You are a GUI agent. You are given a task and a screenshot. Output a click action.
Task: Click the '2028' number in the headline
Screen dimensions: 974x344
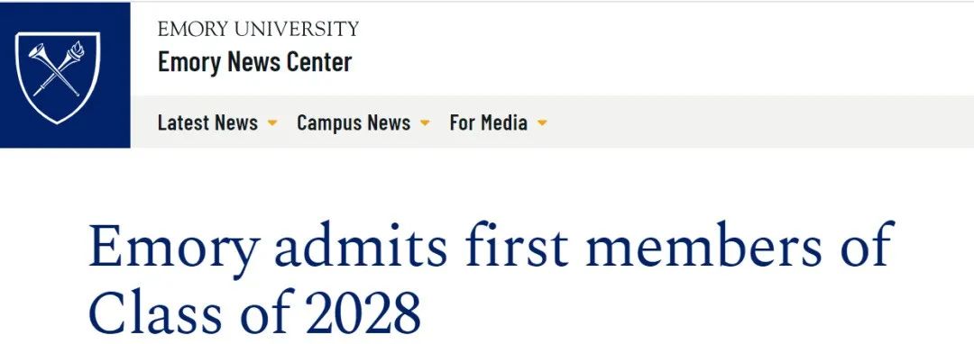coord(364,313)
